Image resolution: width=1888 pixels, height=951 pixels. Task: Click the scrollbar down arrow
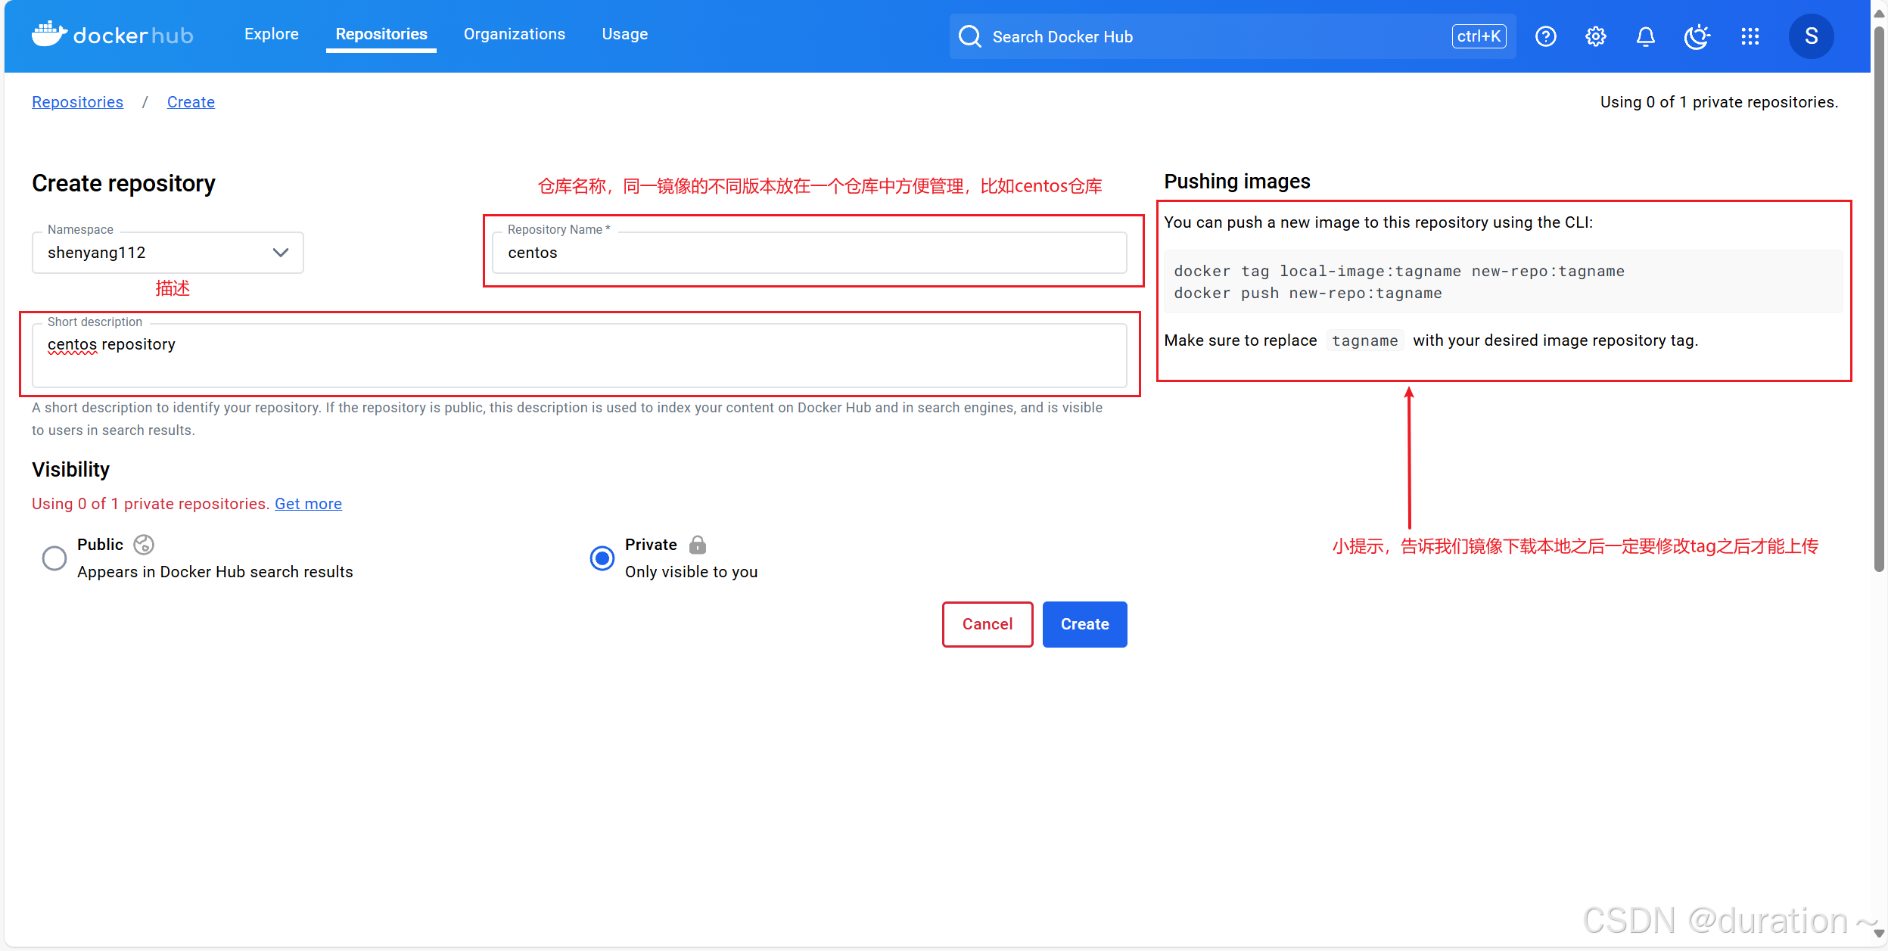tap(1879, 934)
